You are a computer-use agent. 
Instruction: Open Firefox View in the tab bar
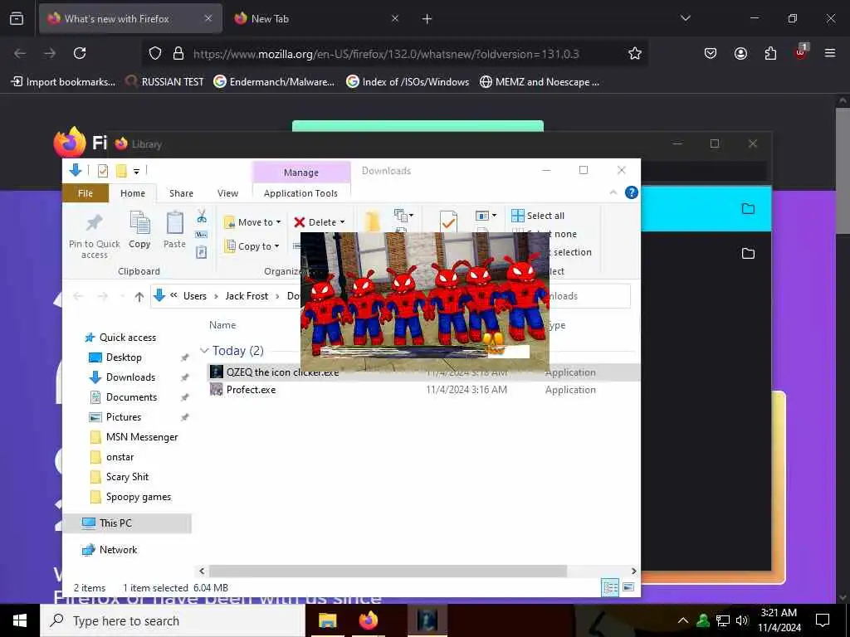click(17, 18)
